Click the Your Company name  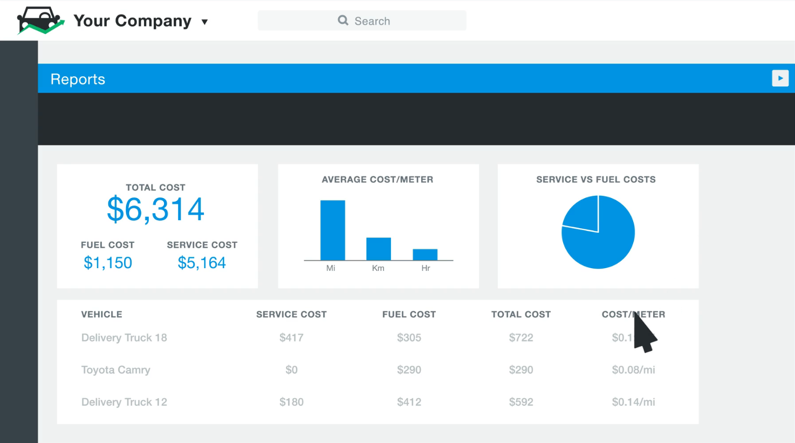(133, 21)
